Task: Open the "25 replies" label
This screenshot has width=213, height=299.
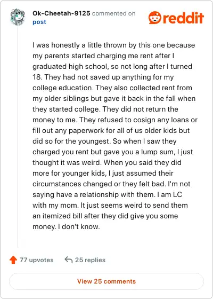Action: point(90,260)
